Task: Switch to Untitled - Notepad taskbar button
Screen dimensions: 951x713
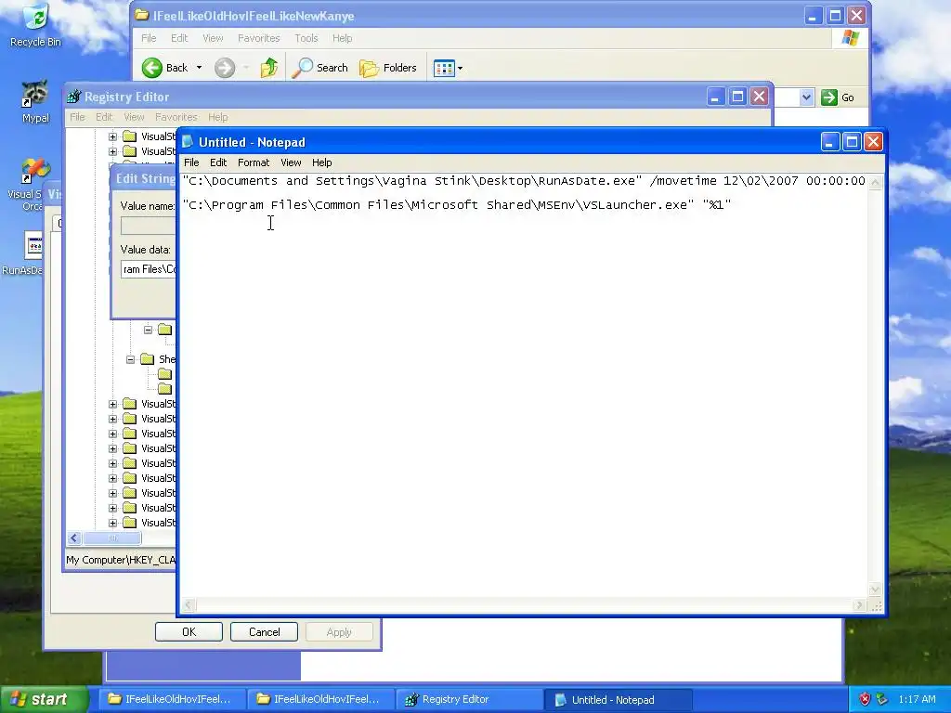Action: (x=618, y=699)
